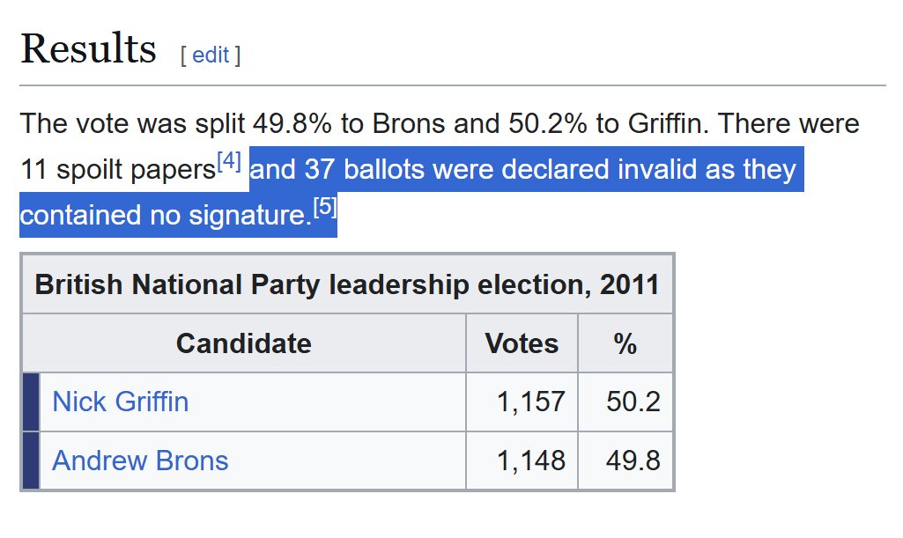The image size is (903, 538).
Task: Click the highlighted words 'contained no signature'
Action: tap(166, 215)
